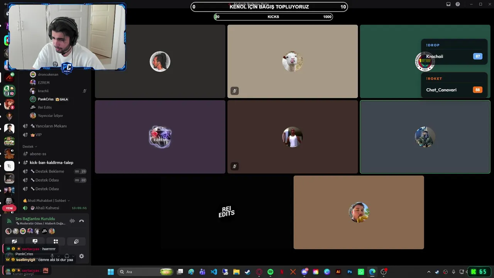Collapse the Ahali Muhabbet | Sohbet category
The height and width of the screenshot is (278, 494).
tap(46, 200)
